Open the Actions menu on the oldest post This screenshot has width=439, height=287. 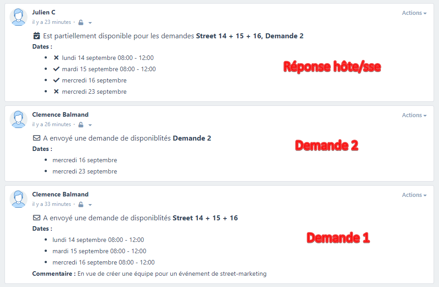pos(414,195)
